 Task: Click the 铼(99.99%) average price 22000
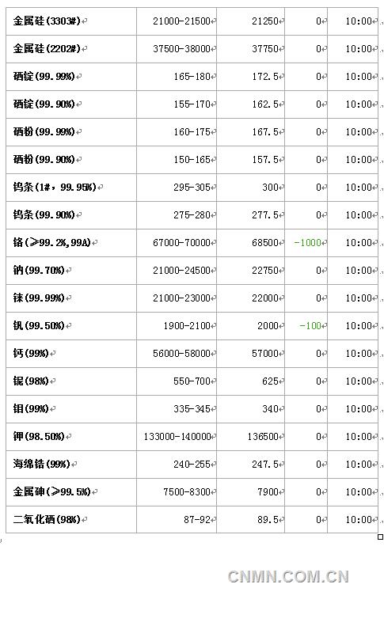coord(265,298)
